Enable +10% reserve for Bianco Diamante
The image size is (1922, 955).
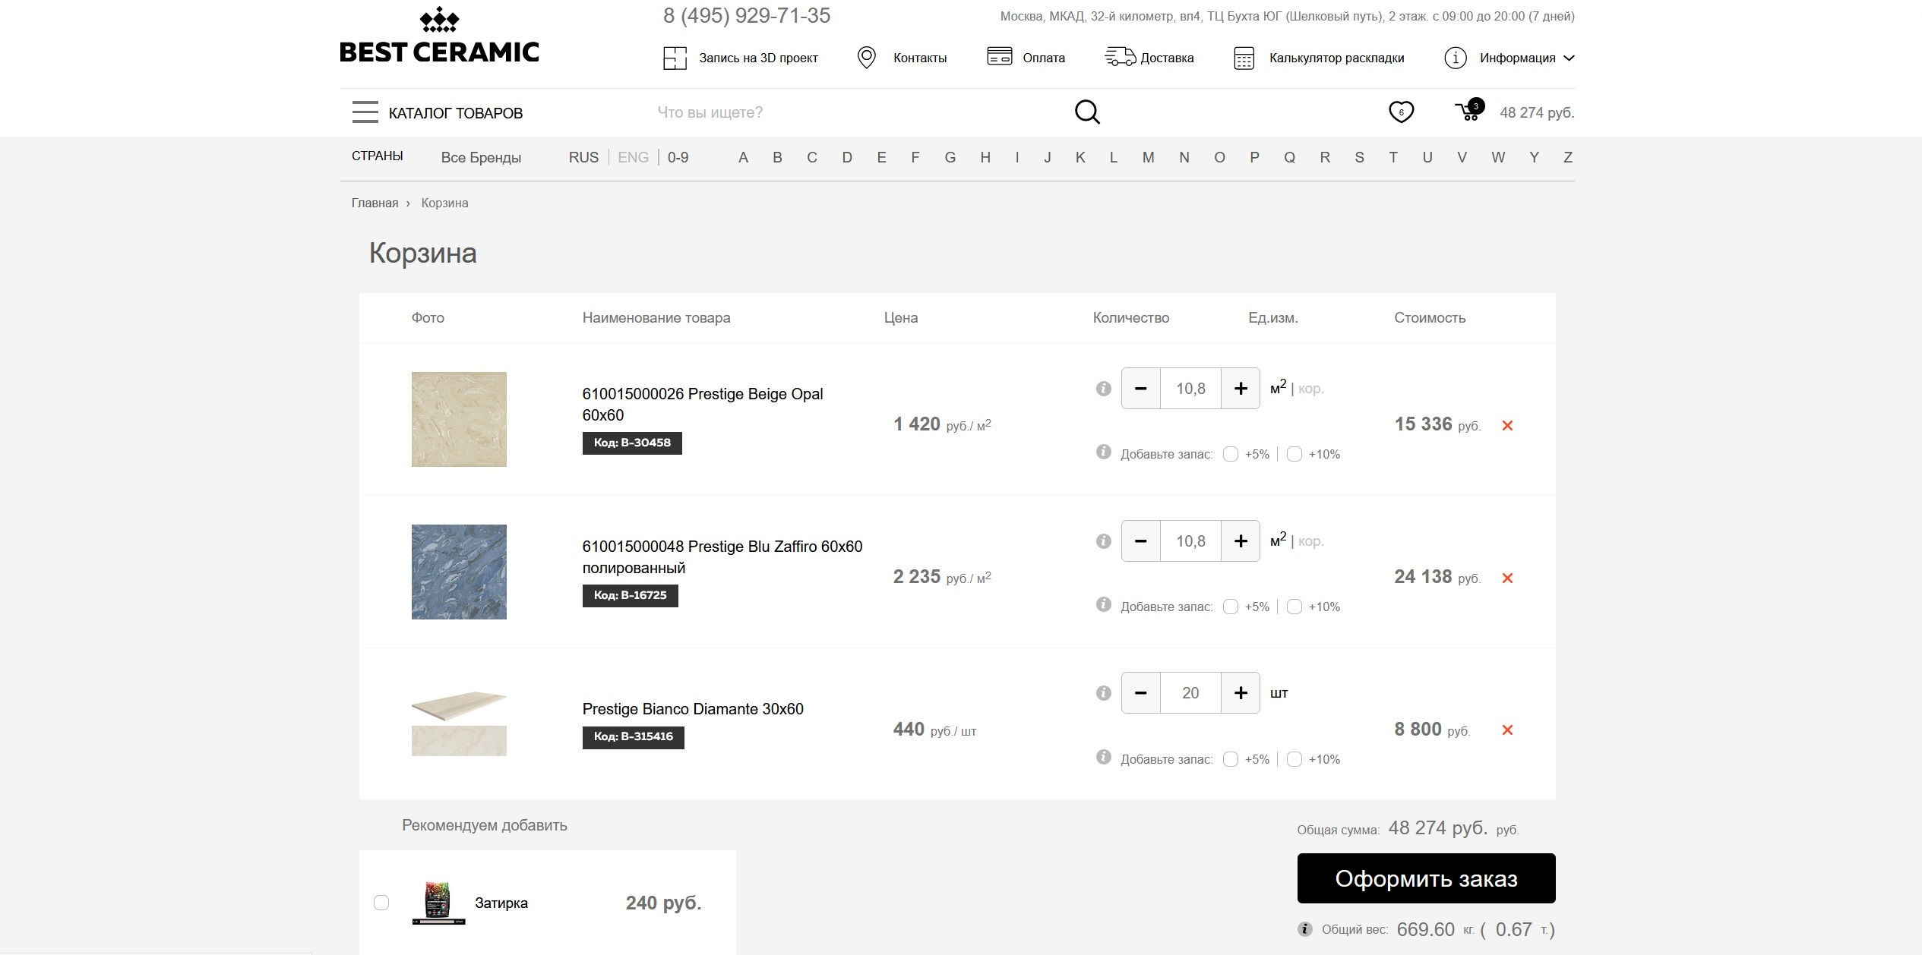(1295, 759)
